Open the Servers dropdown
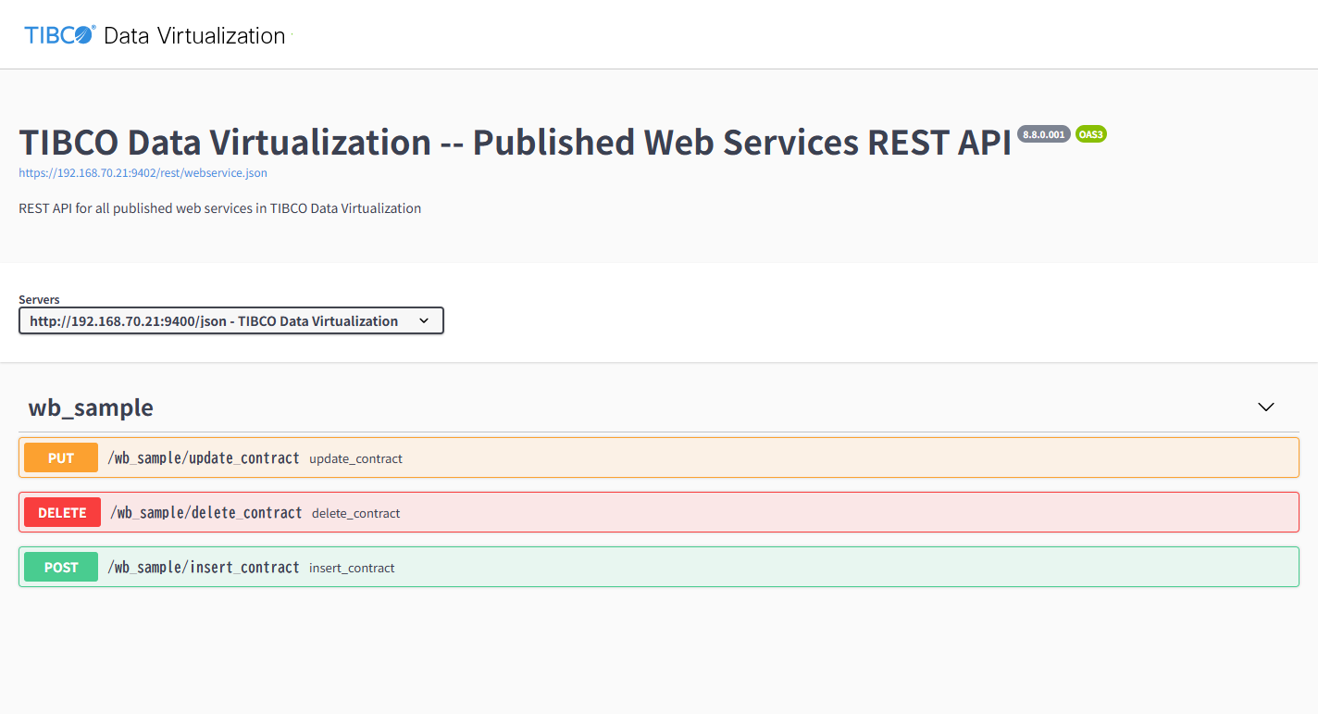Viewport: 1318px width, 714px height. point(231,320)
